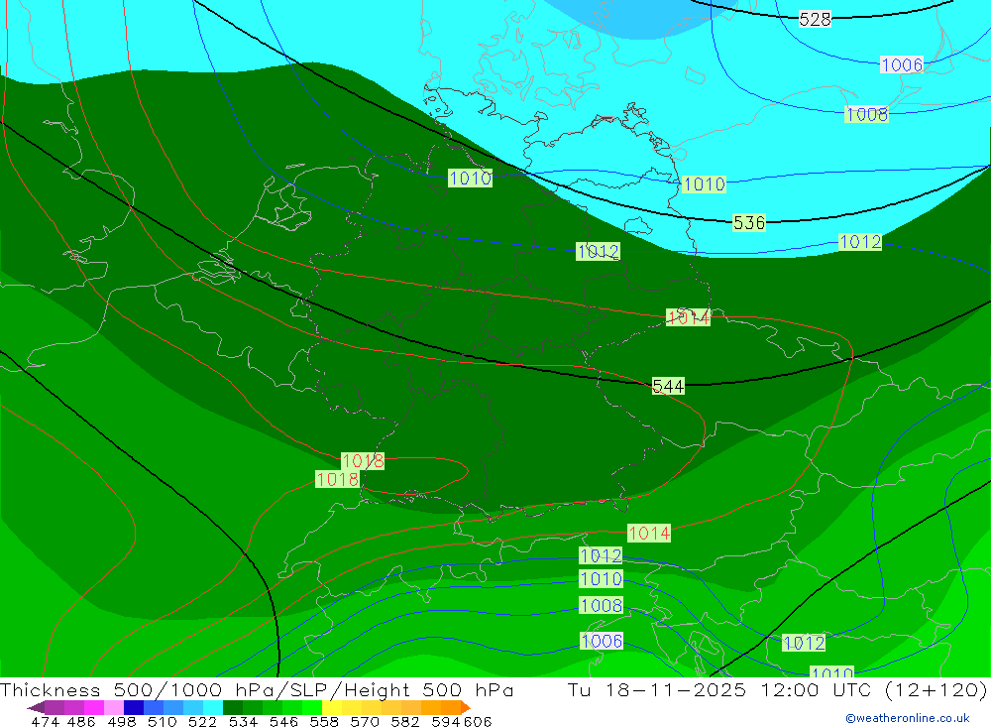Image resolution: width=991 pixels, height=727 pixels.
Task: Click the 582 legend value
Action: tap(405, 721)
